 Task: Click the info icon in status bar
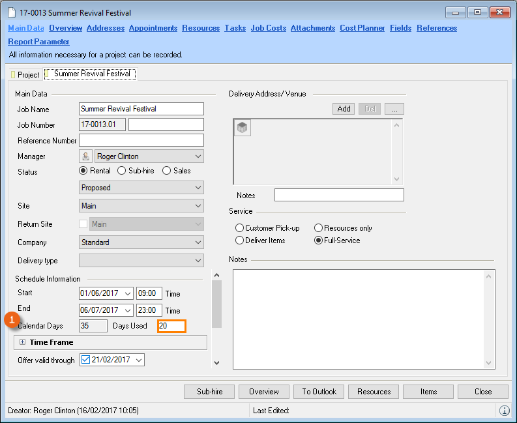click(504, 411)
